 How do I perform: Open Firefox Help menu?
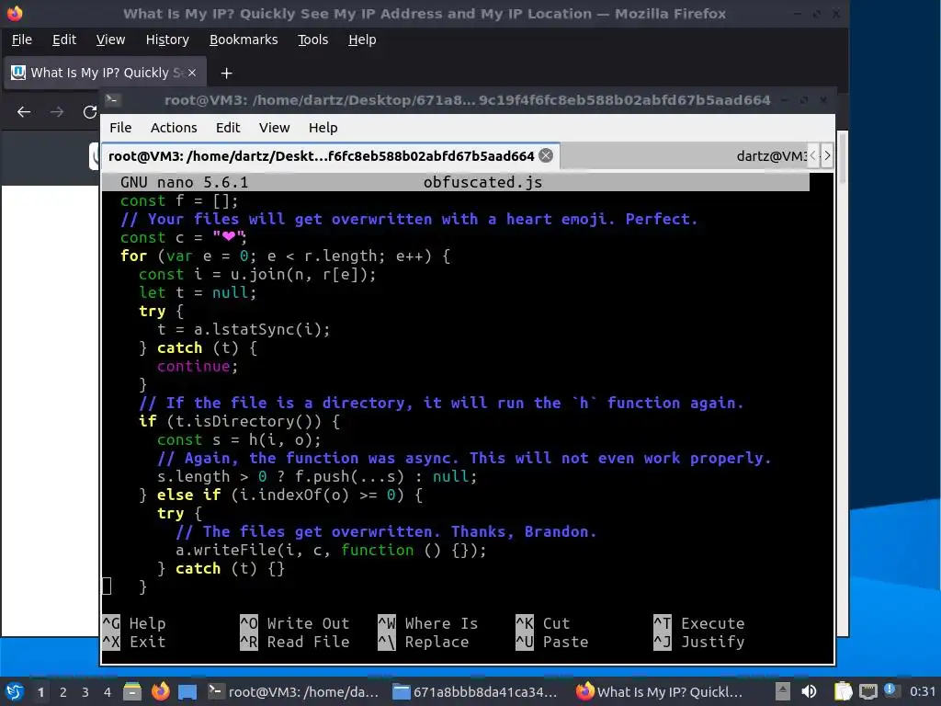coord(362,40)
